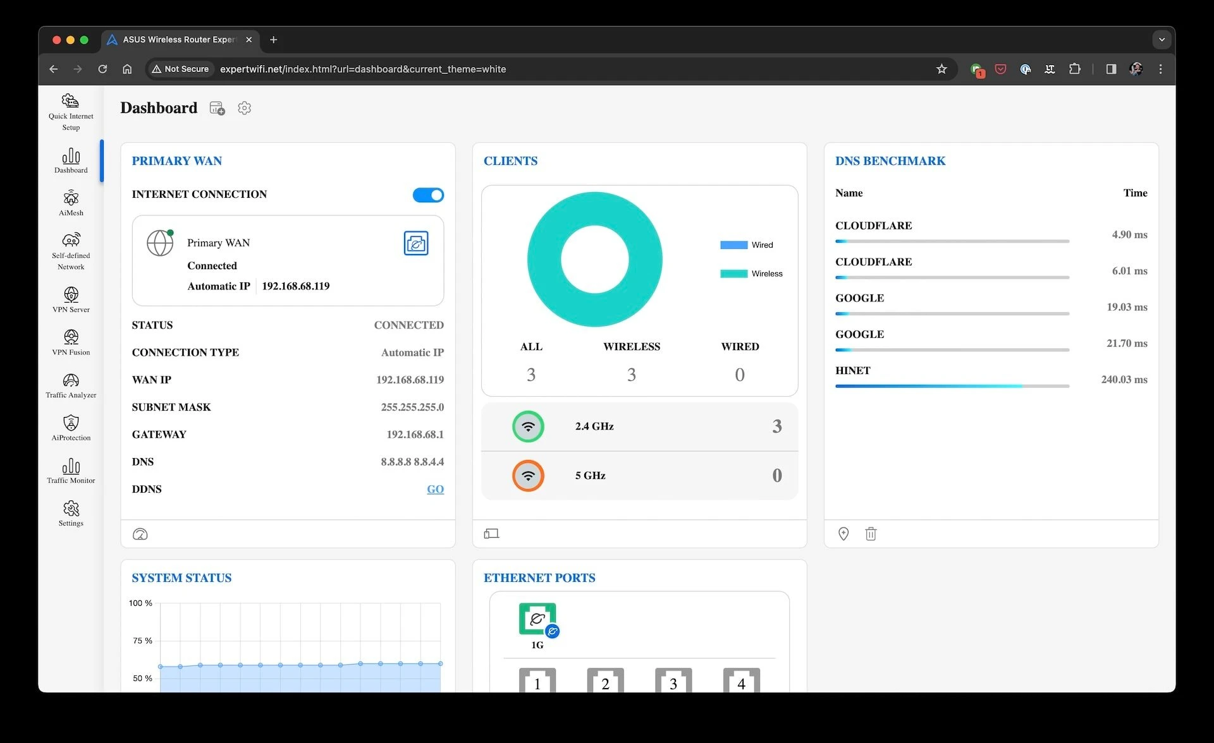Screen dimensions: 1214x743
Task: Click the Not Secure site info badge
Action: pos(181,69)
